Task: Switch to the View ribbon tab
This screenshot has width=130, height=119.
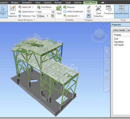Action: [x=38, y=3]
